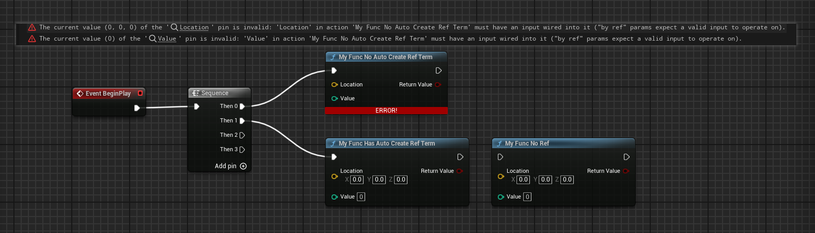Click the Sequence node input exec pin
This screenshot has height=233, width=815.
197,106
